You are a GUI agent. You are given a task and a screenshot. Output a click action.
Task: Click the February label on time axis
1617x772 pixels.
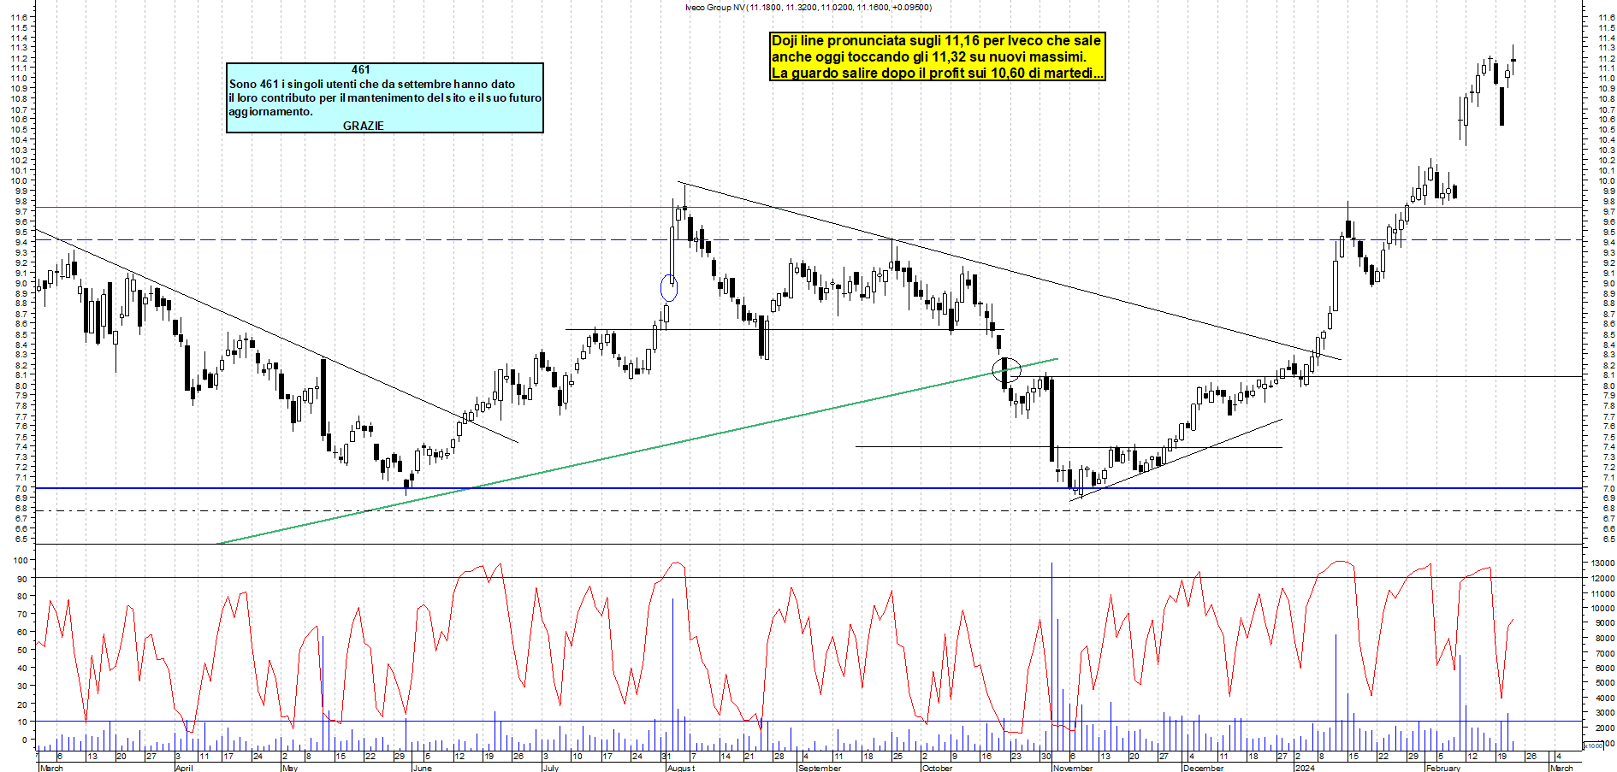click(1443, 768)
